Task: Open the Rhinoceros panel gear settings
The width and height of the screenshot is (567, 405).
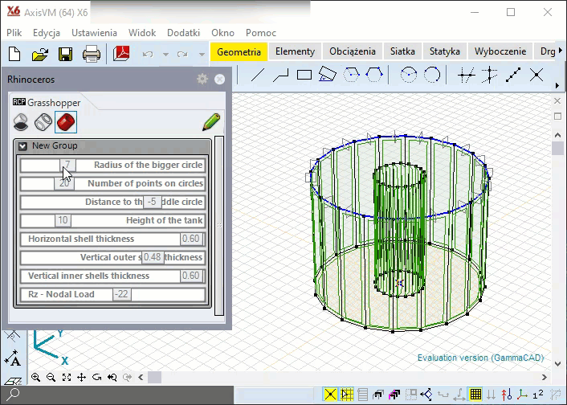Action: point(202,79)
